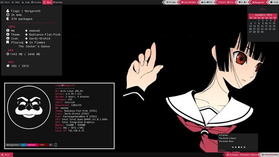Click the play button in music popup
The width and height of the screenshot is (279, 157).
click(236, 147)
